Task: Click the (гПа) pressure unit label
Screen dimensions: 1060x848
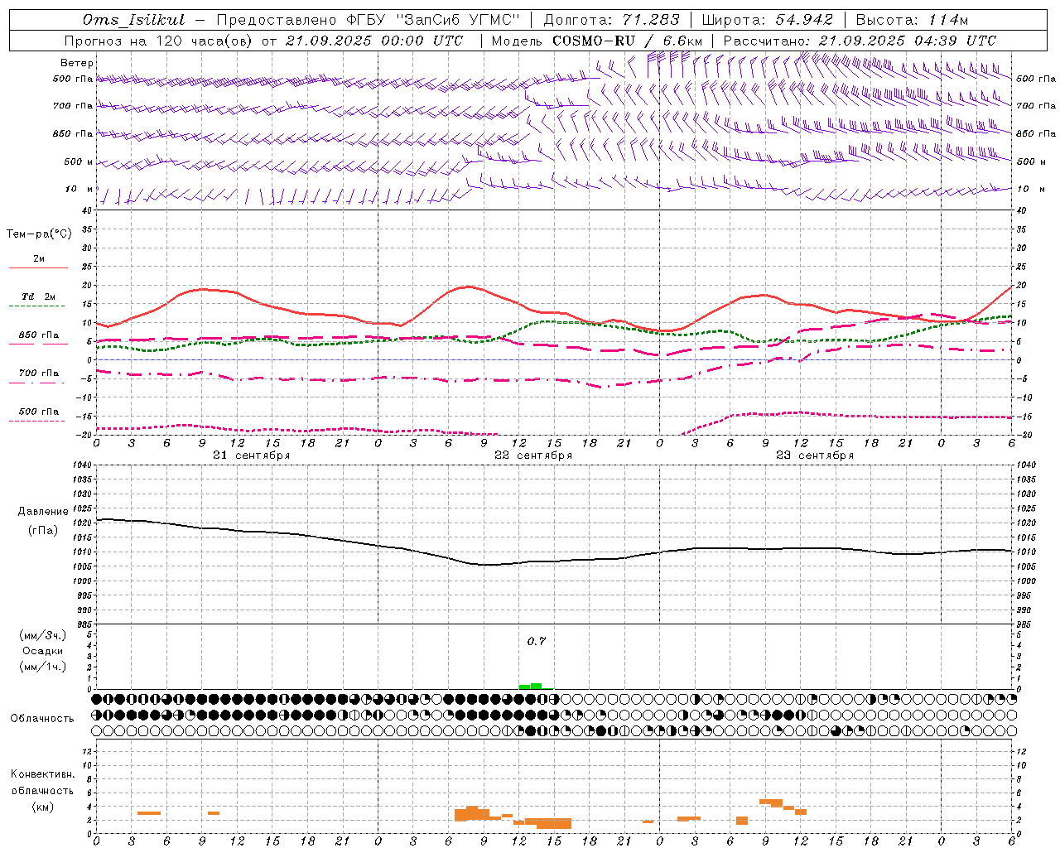Action: click(x=43, y=531)
